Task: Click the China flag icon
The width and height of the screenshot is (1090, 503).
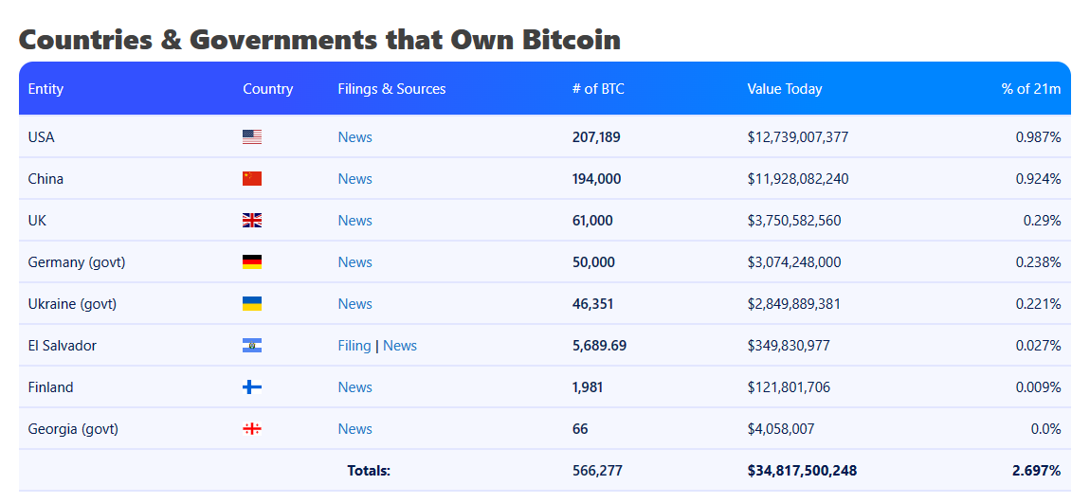Action: [252, 179]
